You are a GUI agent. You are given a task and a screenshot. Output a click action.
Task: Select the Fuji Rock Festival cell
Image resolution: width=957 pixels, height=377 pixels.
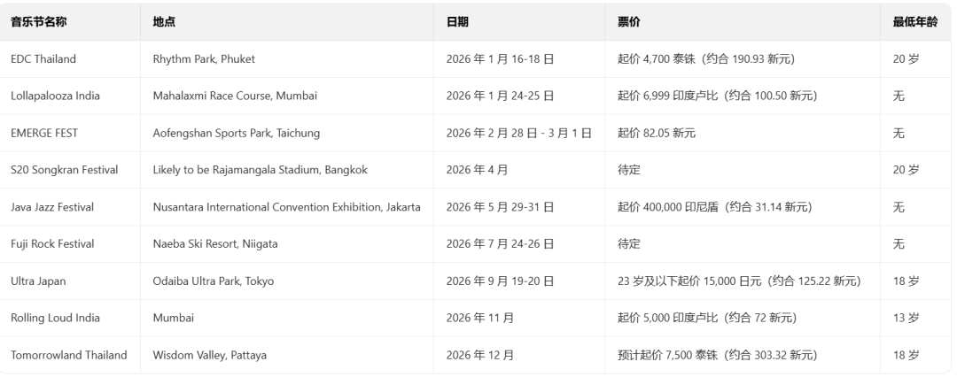(x=52, y=244)
